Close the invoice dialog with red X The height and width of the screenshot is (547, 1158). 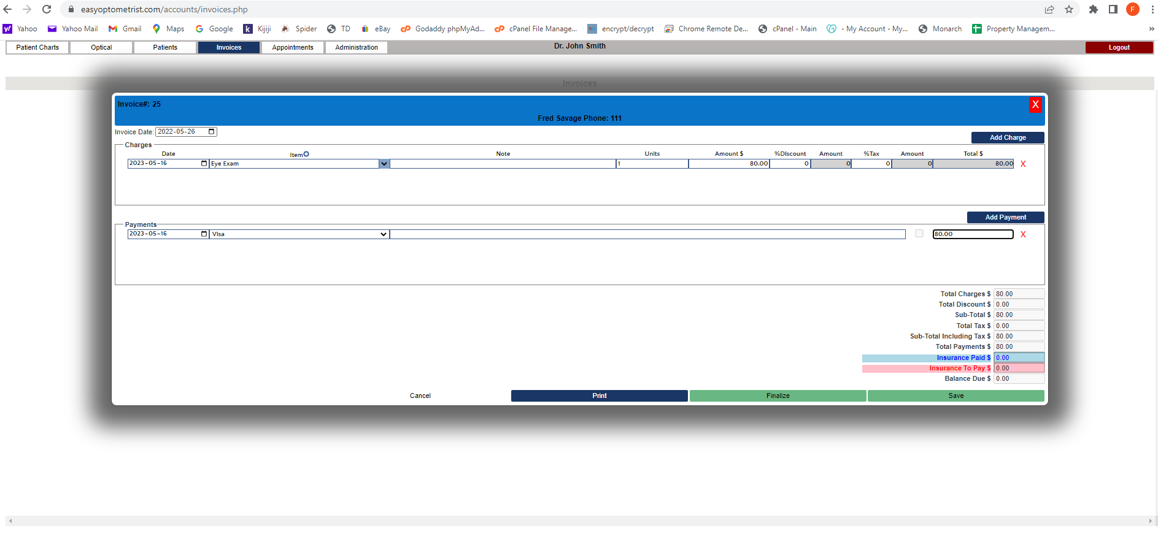point(1035,104)
